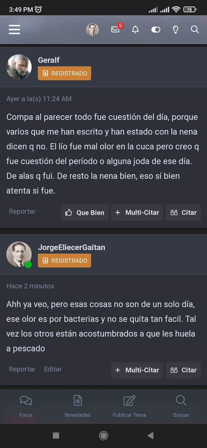
Task: View Geralf's profile avatar
Action: [19, 67]
